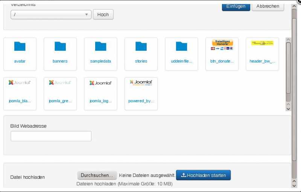Expand the Verzeichnis directory dropdown
This screenshot has width=301, height=192.
point(51,15)
